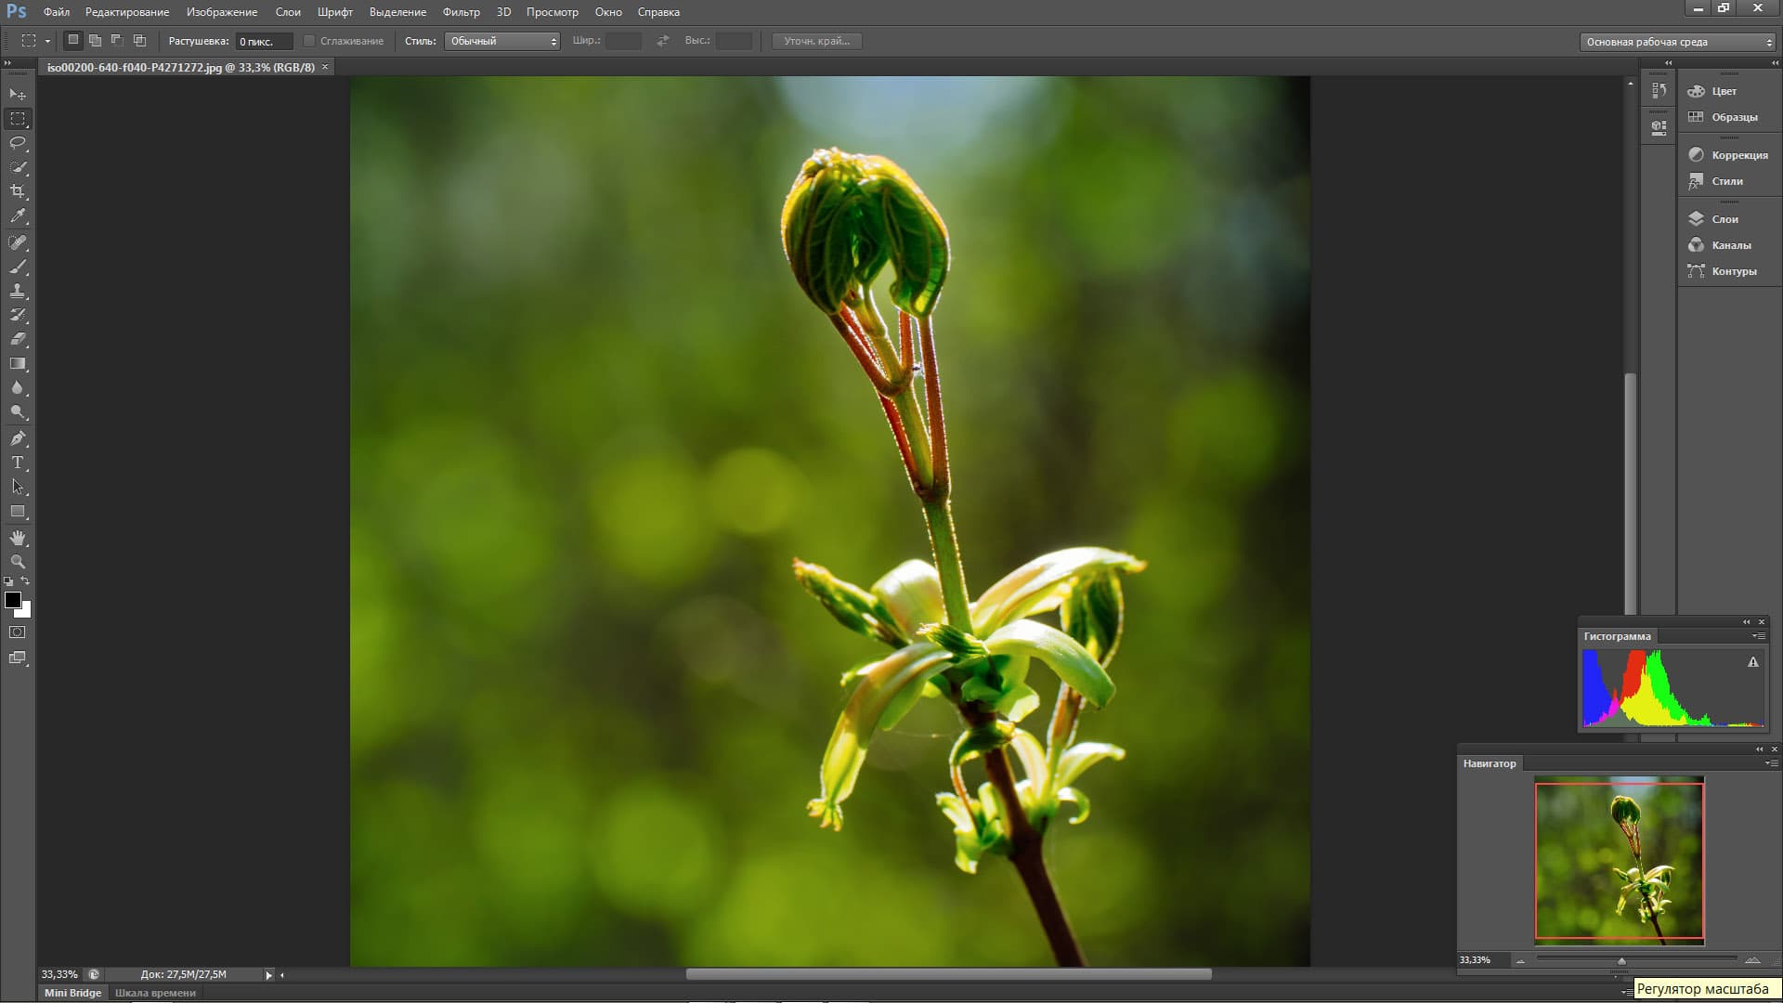The height and width of the screenshot is (1003, 1783).
Task: Switch to Шкала времени tab
Action: pyautogui.click(x=155, y=993)
